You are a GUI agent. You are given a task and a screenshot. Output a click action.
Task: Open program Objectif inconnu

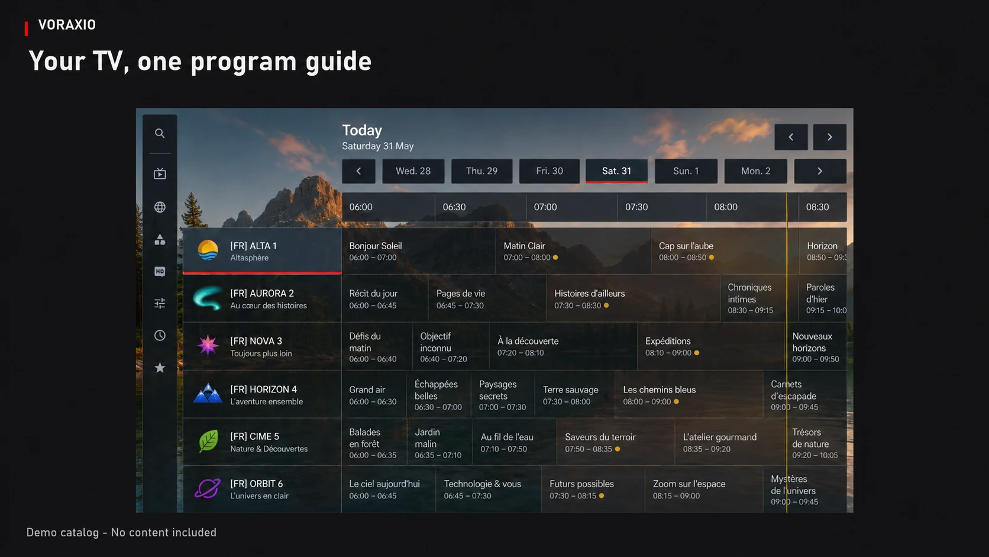point(451,346)
